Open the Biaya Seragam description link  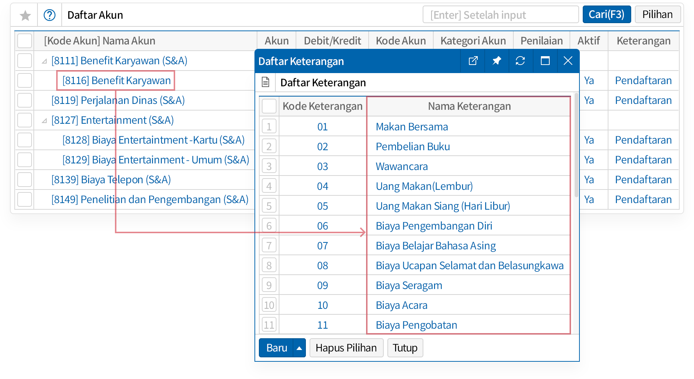click(409, 285)
